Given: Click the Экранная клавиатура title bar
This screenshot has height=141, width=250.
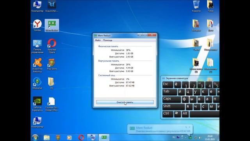Looking at the screenshot, I should coord(190,78).
